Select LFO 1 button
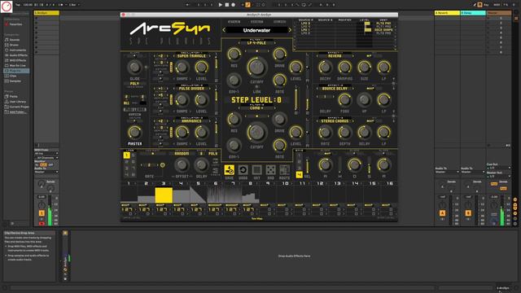This screenshot has height=293, width=521. click(127, 155)
